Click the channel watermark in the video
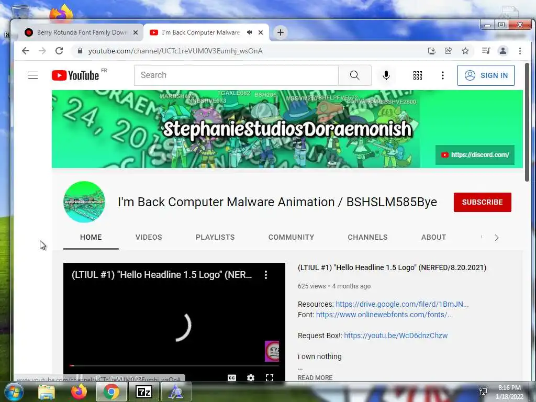Viewport: 536px width, 402px height. [x=272, y=351]
